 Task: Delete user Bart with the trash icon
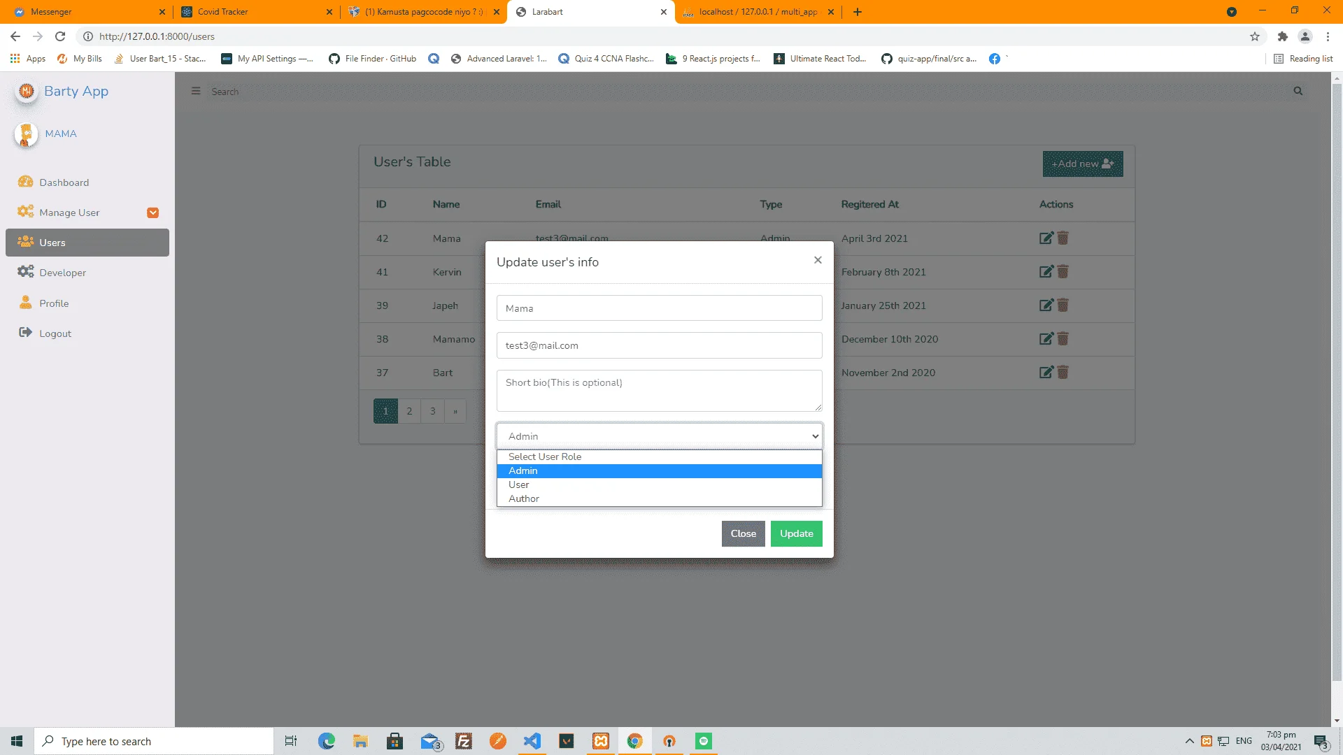[1063, 373]
